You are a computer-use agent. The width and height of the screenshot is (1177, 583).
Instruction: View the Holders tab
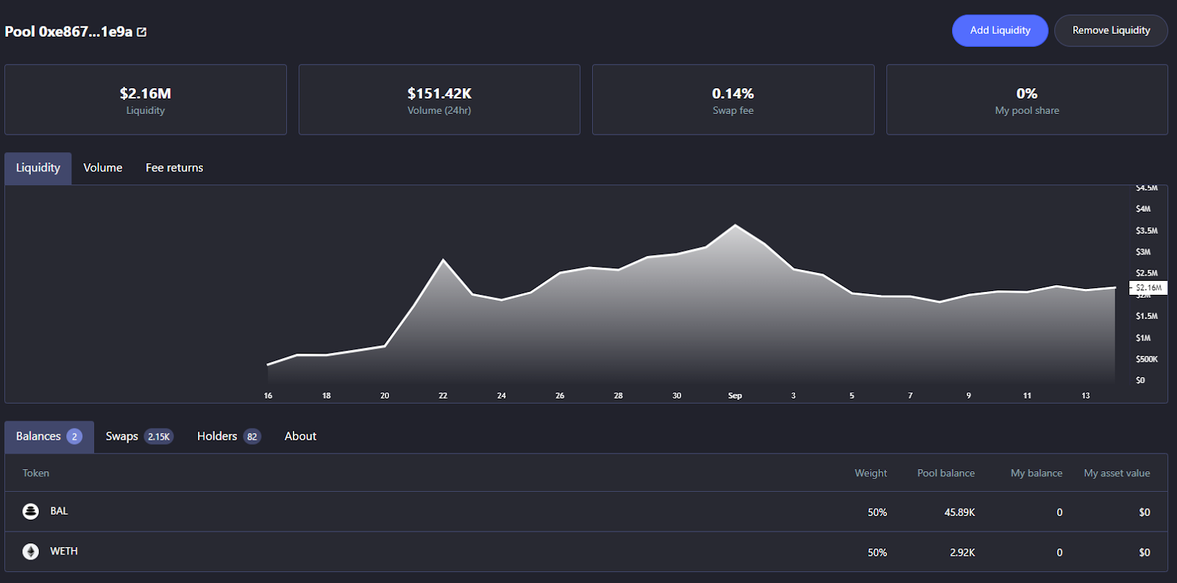228,437
